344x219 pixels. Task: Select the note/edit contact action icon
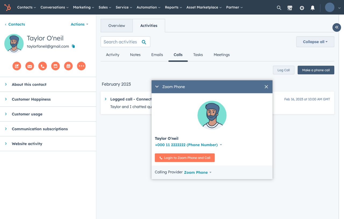tap(17, 66)
